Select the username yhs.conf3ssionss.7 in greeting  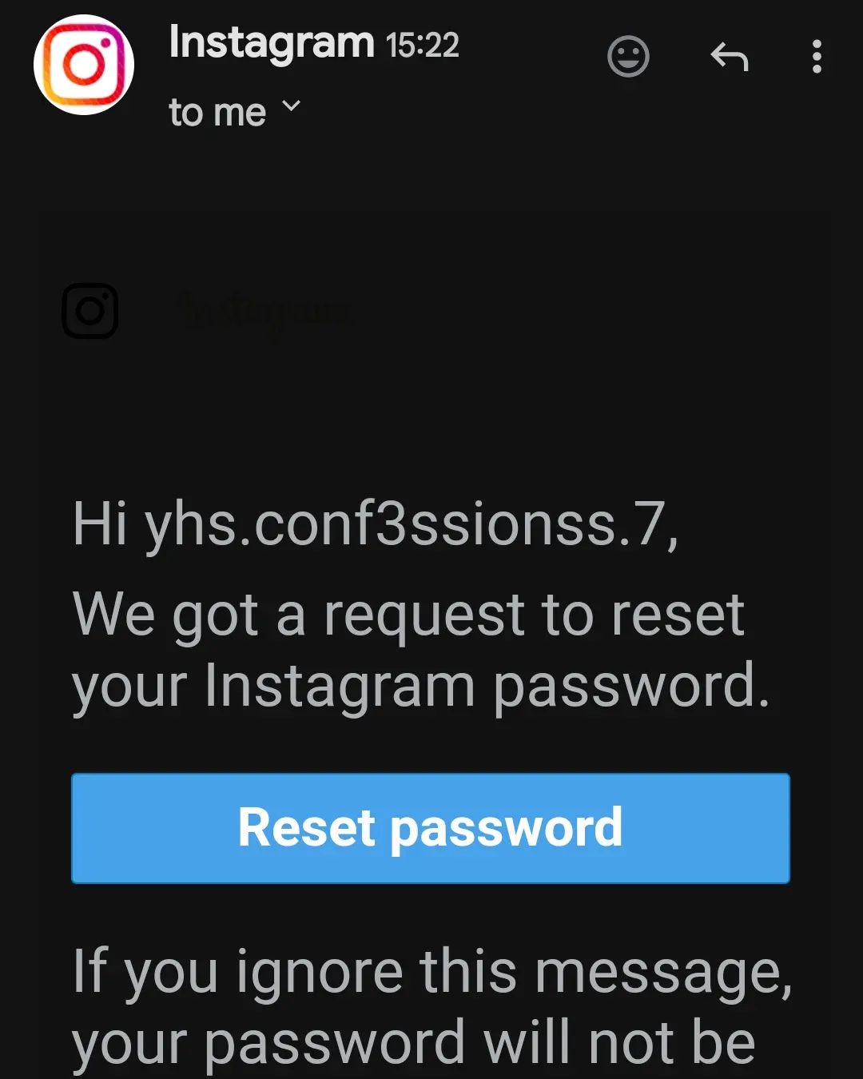pos(411,525)
